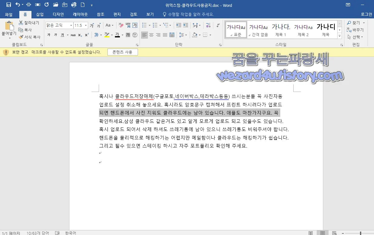Image resolution: width=374 pixels, height=235 pixels.
Task: Click the black font color button
Action: [117, 35]
